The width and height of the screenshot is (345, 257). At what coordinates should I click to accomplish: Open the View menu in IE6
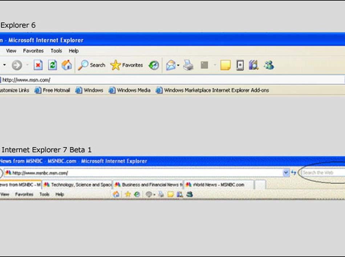click(11, 51)
